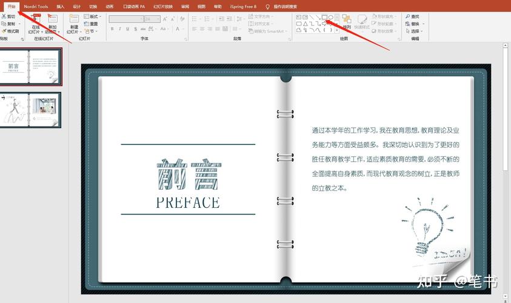Select the Format Painter (格式刷)
The height and width of the screenshot is (303, 511).
click(10, 32)
